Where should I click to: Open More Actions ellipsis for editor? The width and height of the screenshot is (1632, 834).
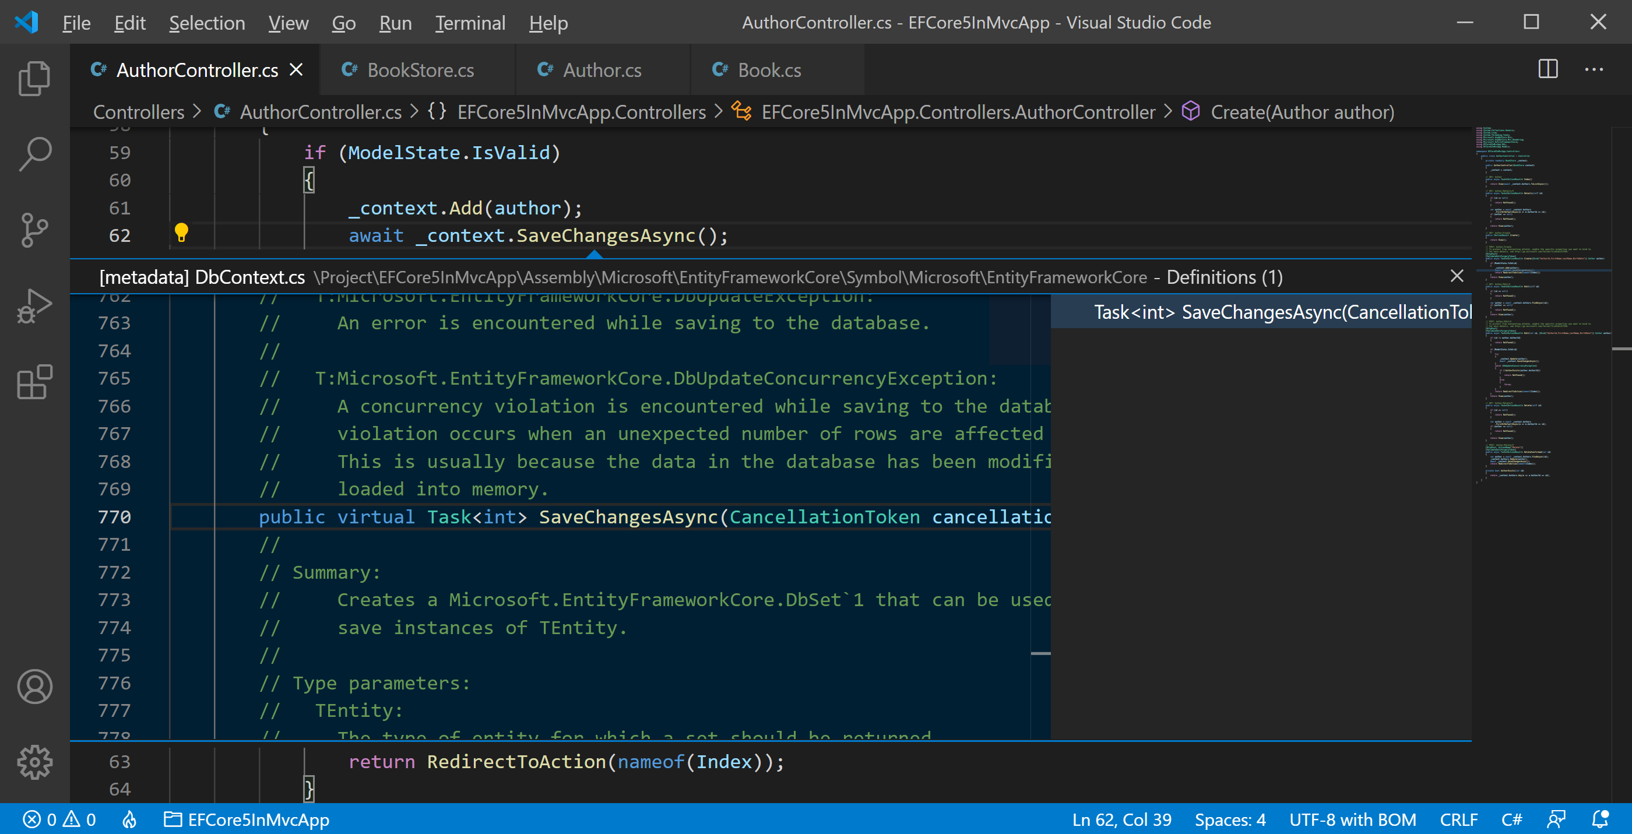coord(1594,69)
